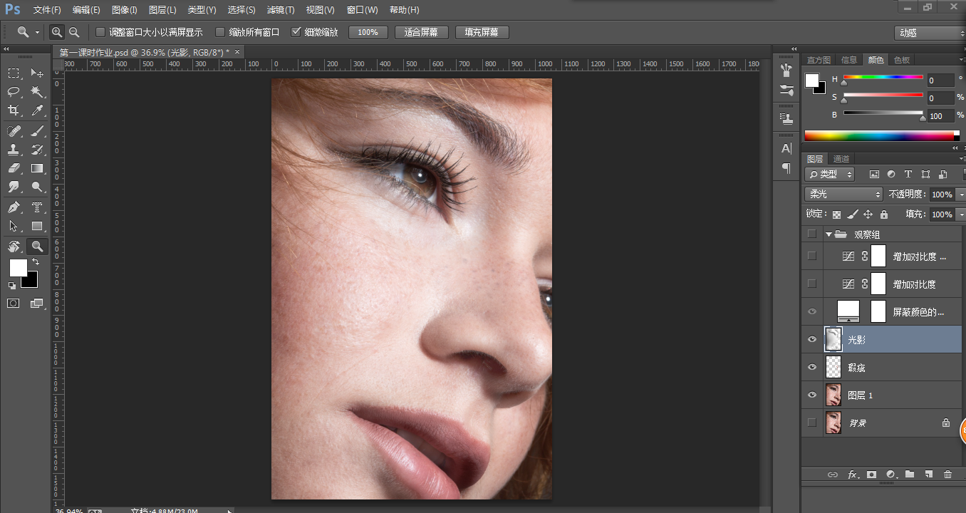The image size is (966, 513).
Task: Select the Crop tool
Action: [x=14, y=110]
